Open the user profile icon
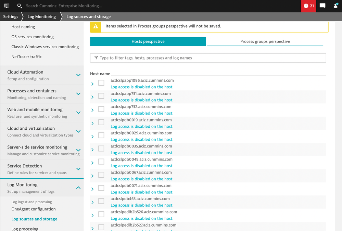Viewport: 342px width, 231px height. click(x=335, y=6)
